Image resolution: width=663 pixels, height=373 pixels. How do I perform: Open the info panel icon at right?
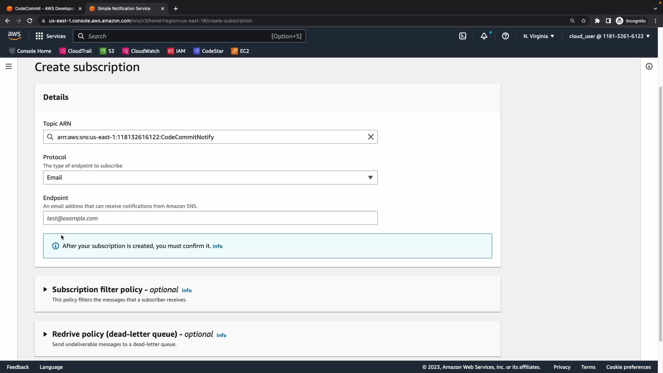click(649, 66)
